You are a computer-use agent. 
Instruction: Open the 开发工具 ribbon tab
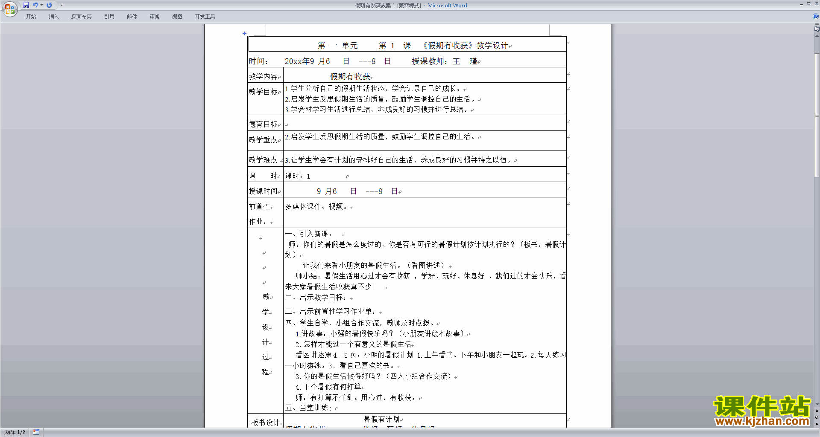point(205,17)
